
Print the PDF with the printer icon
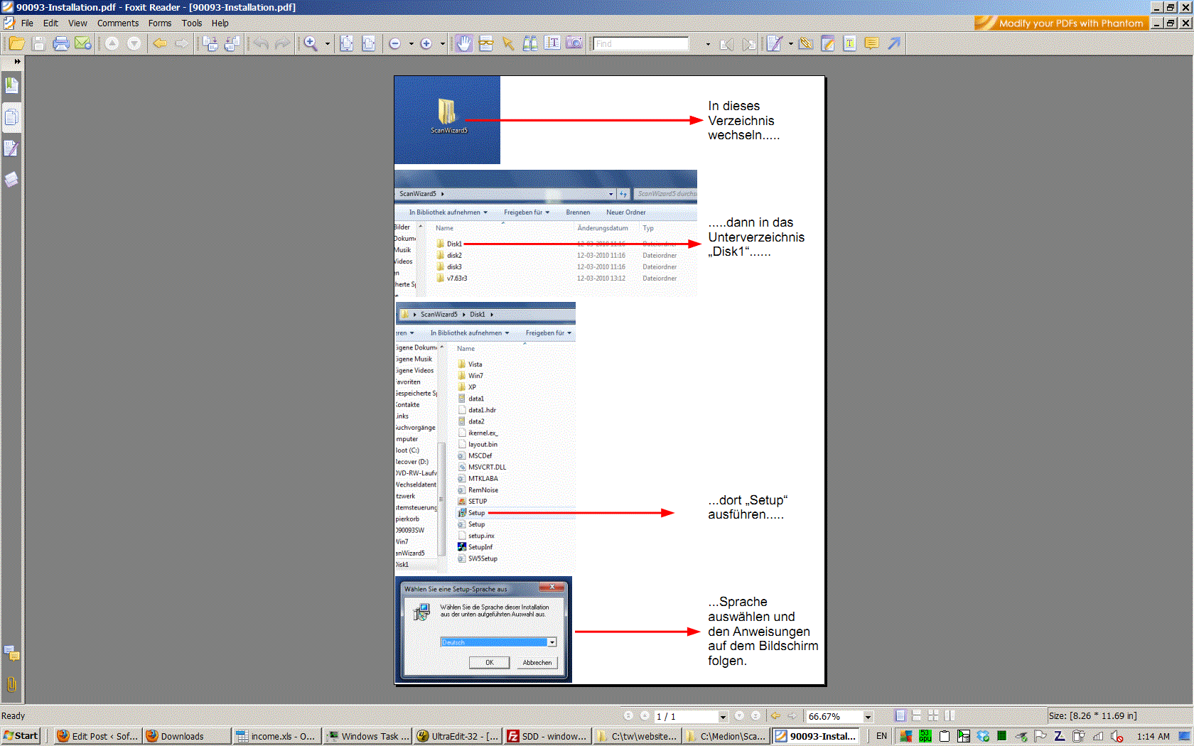click(61, 44)
